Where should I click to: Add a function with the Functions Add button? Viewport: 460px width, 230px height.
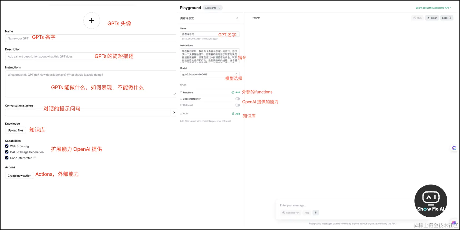(x=236, y=92)
